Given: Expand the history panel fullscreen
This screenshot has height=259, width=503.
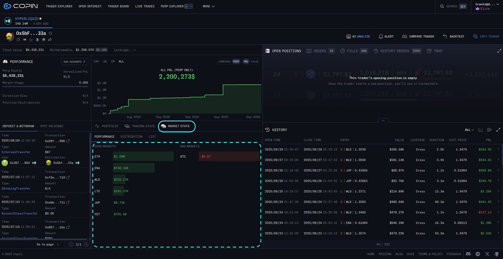Looking at the screenshot, I should click(x=498, y=130).
